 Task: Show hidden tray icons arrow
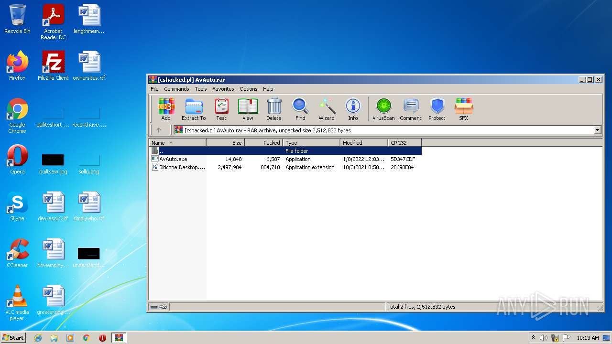click(x=533, y=338)
